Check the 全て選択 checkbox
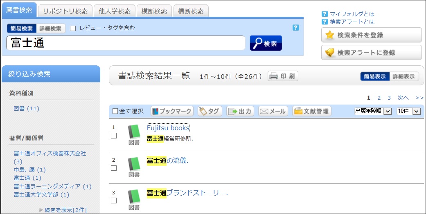 click(x=115, y=111)
